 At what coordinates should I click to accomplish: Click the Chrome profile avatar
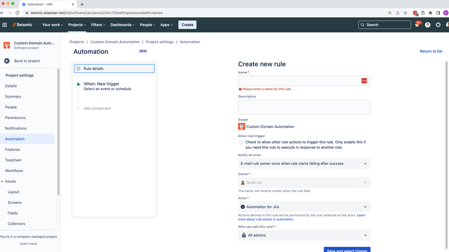446,13
